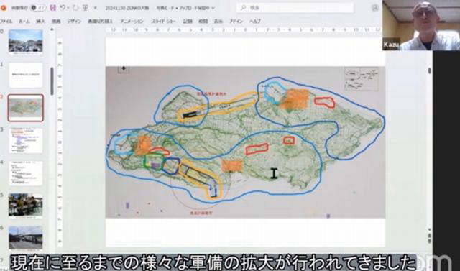Open the 挿入 (Insert) ribbon tab
Viewport: 460px width, 271px height.
click(x=40, y=21)
